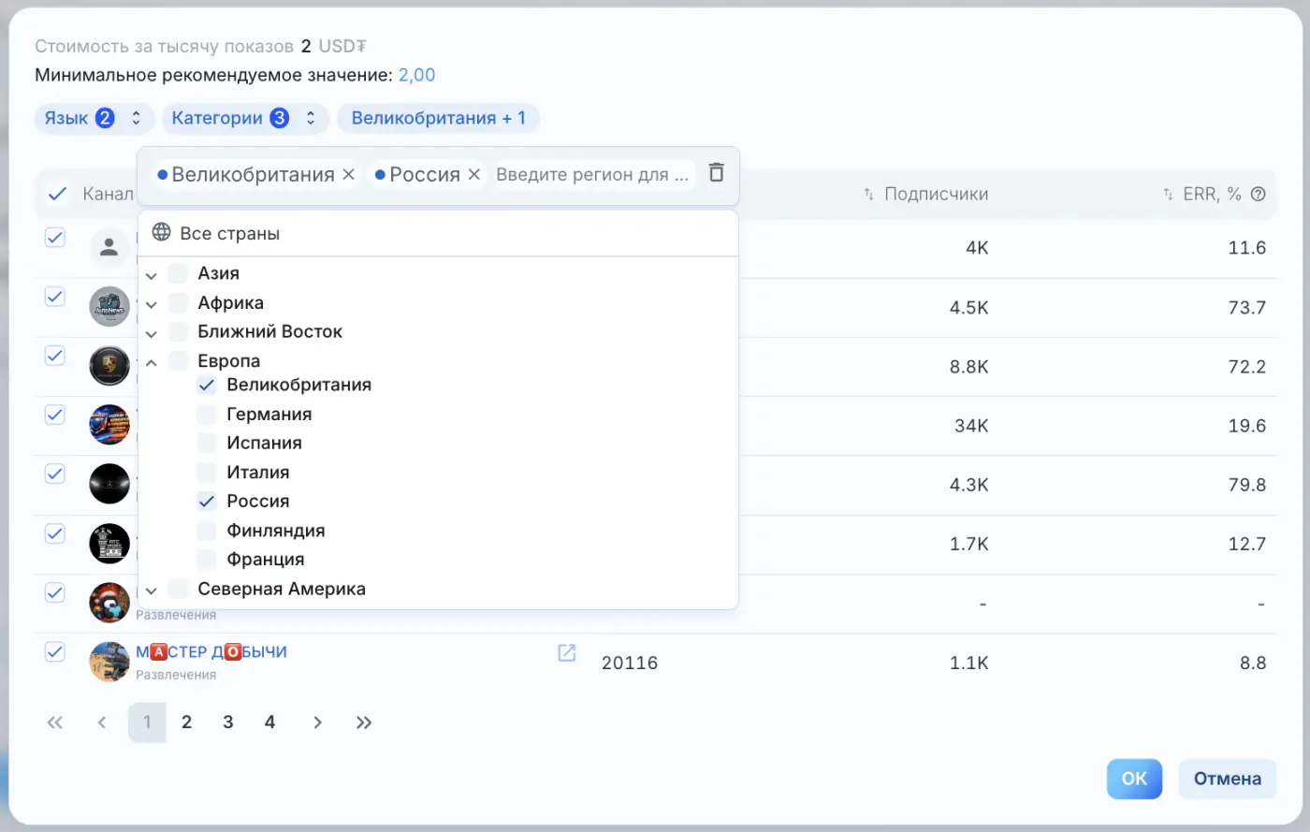Cancel the dialog with Отмена
This screenshot has width=1310, height=832.
(1228, 779)
